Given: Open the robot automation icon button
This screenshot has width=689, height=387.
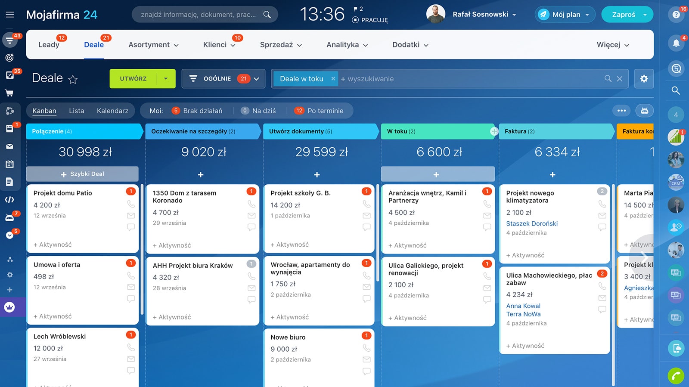Looking at the screenshot, I should [644, 111].
